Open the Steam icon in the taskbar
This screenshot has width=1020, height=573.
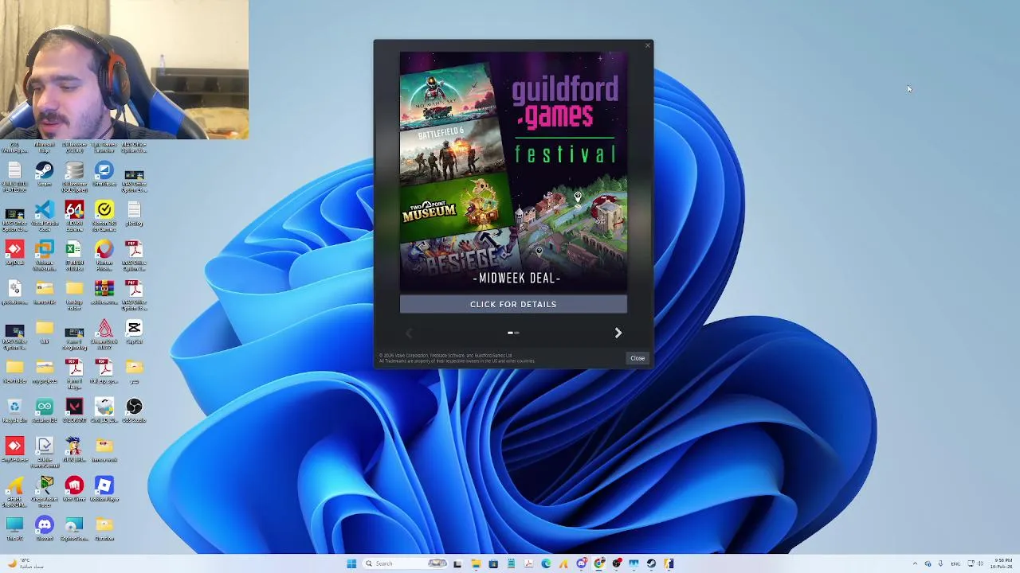[x=651, y=563]
